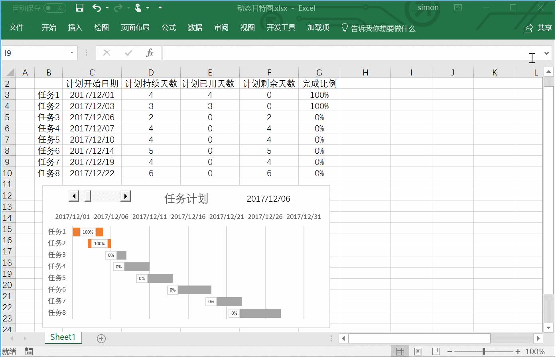Click the macro recording status bar icon
The width and height of the screenshot is (556, 357).
29,351
